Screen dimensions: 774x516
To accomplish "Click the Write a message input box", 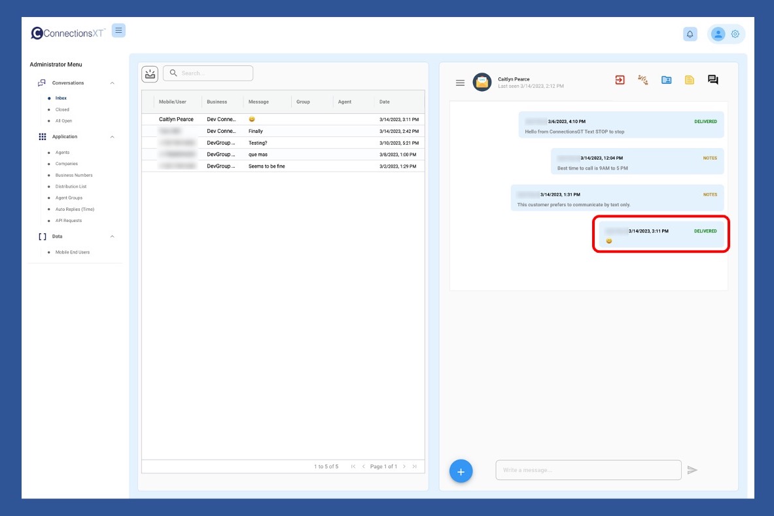I will (588, 470).
